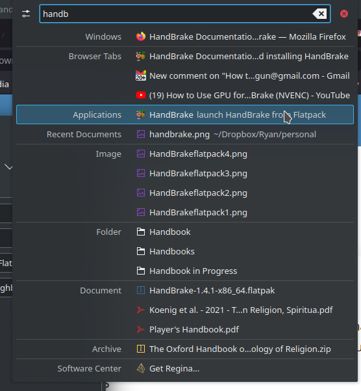
Task: Open The Oxford Handbook zip archive
Action: pyautogui.click(x=240, y=349)
